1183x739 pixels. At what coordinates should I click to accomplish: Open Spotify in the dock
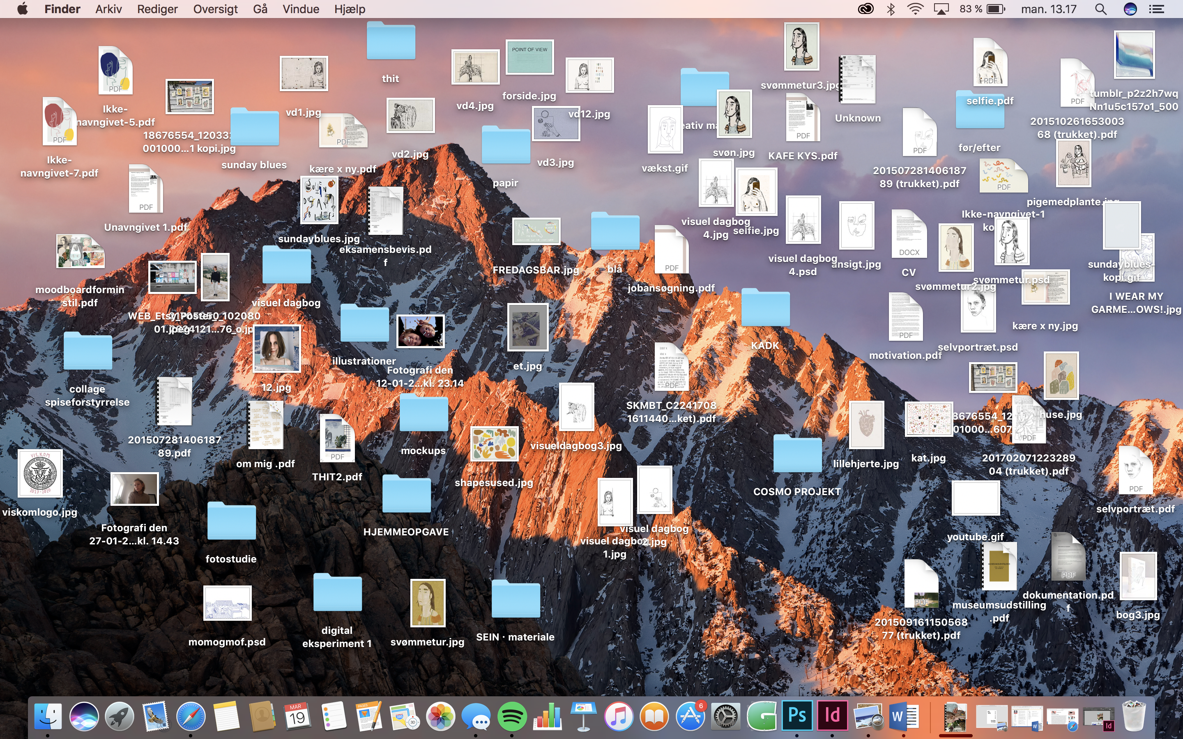coord(511,716)
